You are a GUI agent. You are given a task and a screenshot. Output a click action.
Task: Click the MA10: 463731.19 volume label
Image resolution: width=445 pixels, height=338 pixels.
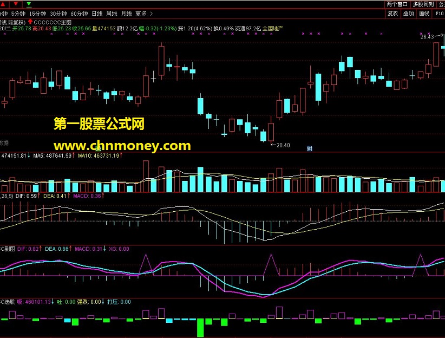click(x=99, y=155)
